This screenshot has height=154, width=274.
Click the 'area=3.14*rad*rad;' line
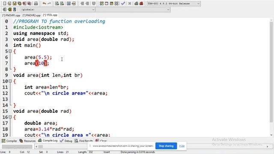point(49,129)
